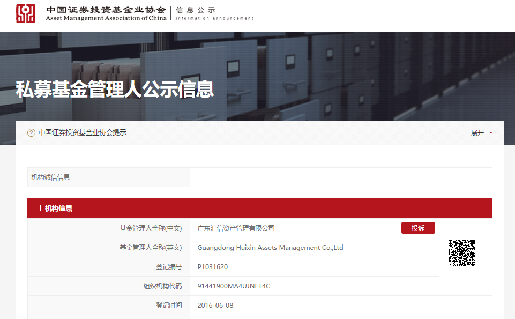Select registration date 2016-06-08
Viewport: 515px width, 319px height.
click(x=215, y=306)
